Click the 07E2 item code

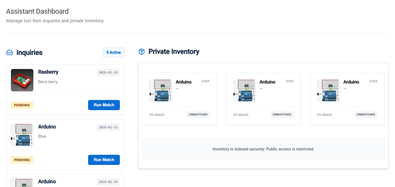pos(290,81)
